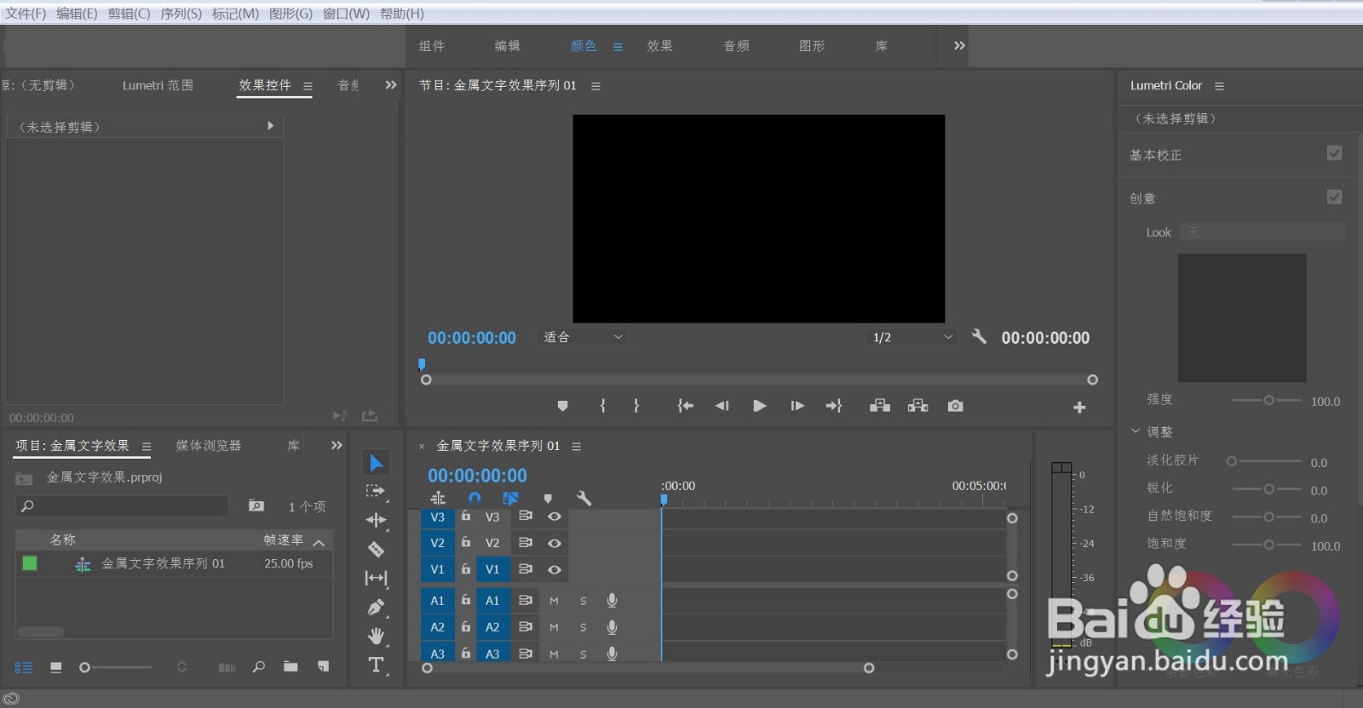This screenshot has width=1363, height=708.
Task: Show hidden project panel tabs chevron
Action: click(336, 445)
